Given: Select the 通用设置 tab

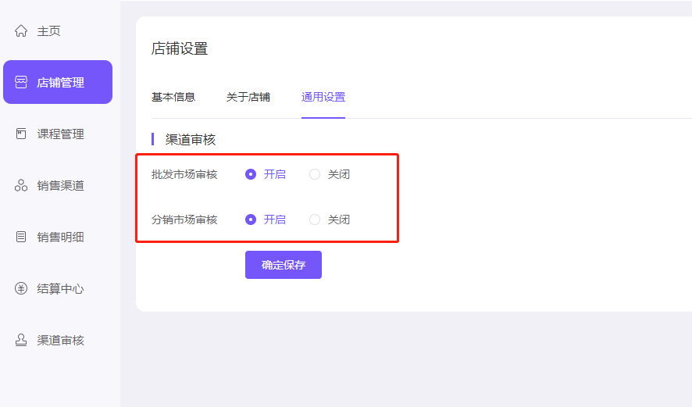Looking at the screenshot, I should 323,98.
